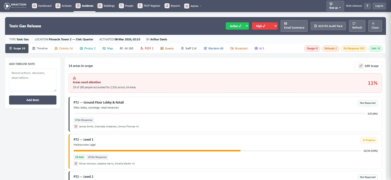View the Wardens 66 tab

(x=213, y=48)
